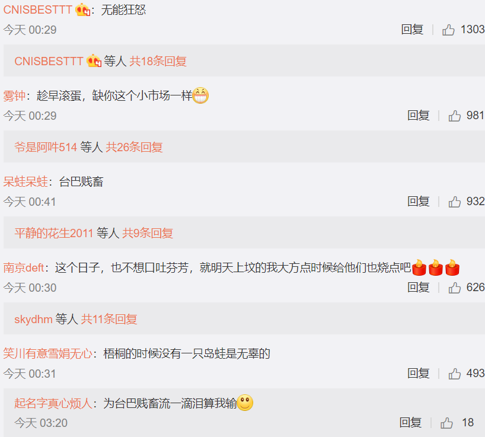
Task: Like 南京deft's comment with 626 likes
Action: (454, 288)
